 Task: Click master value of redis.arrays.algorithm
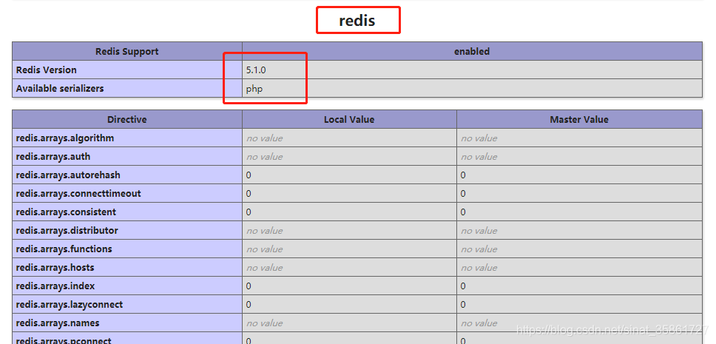pyautogui.click(x=479, y=138)
